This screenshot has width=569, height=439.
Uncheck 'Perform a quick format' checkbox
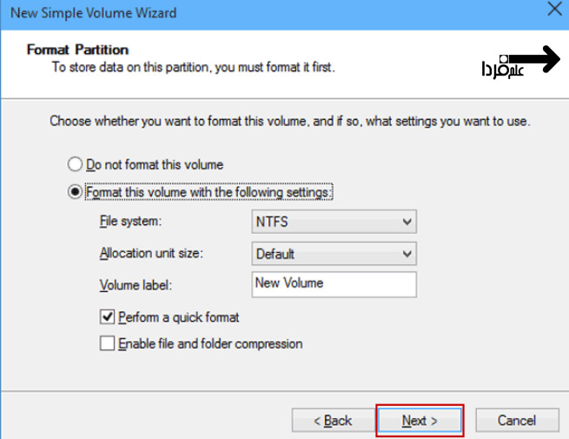tap(107, 317)
